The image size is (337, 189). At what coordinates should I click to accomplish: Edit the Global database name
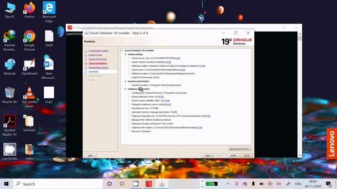pos(161,97)
